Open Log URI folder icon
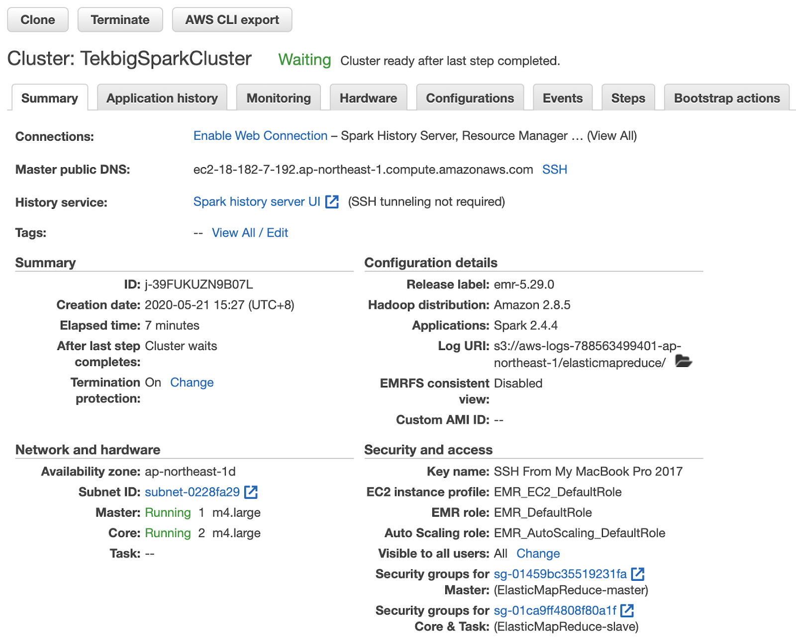The height and width of the screenshot is (641, 796). tap(684, 361)
